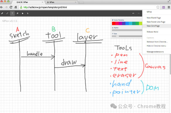Viewport: 171px width, 113px height.
Task: Click the MPen extension icon
Action: (x=163, y=7)
